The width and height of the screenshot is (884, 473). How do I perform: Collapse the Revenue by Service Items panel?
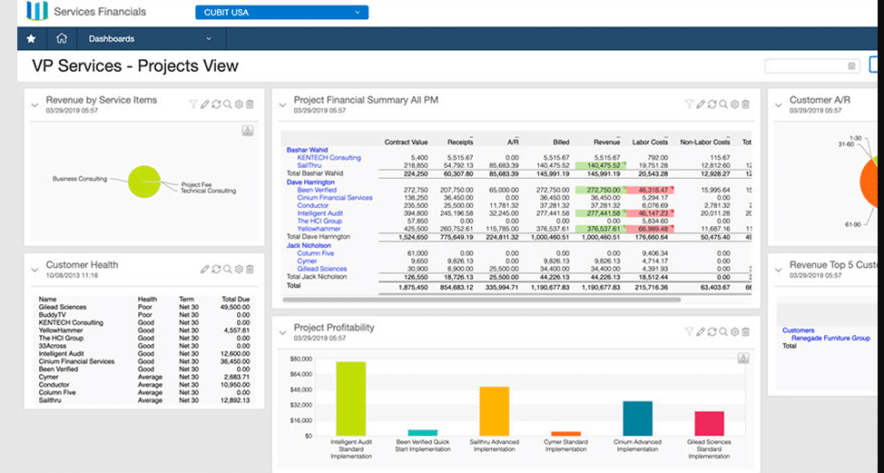(34, 105)
